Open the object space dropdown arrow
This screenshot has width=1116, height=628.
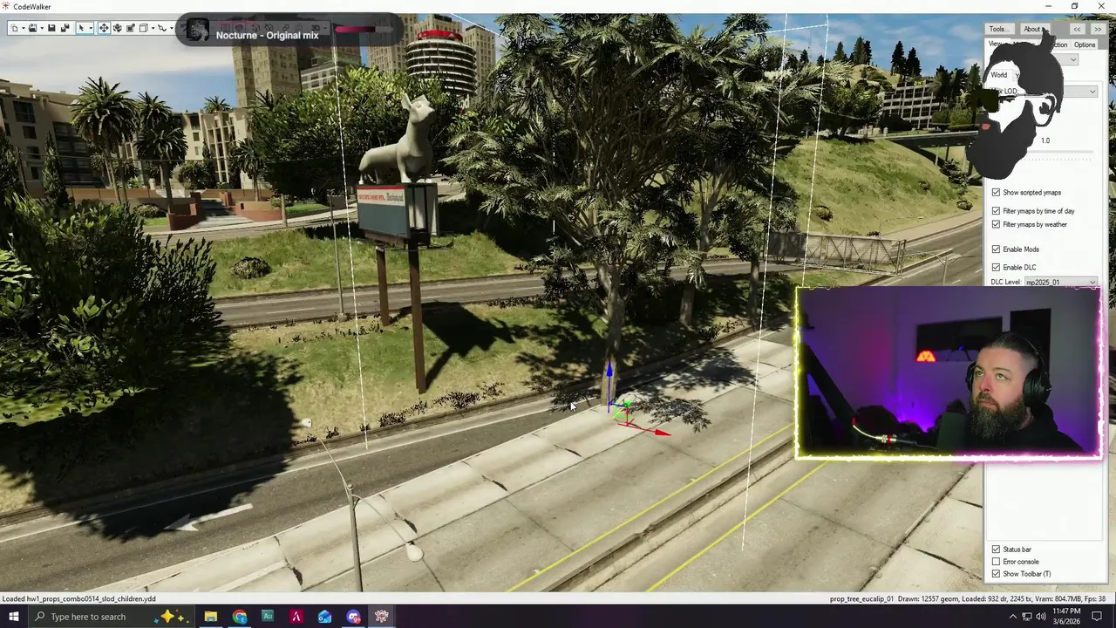tap(153, 28)
